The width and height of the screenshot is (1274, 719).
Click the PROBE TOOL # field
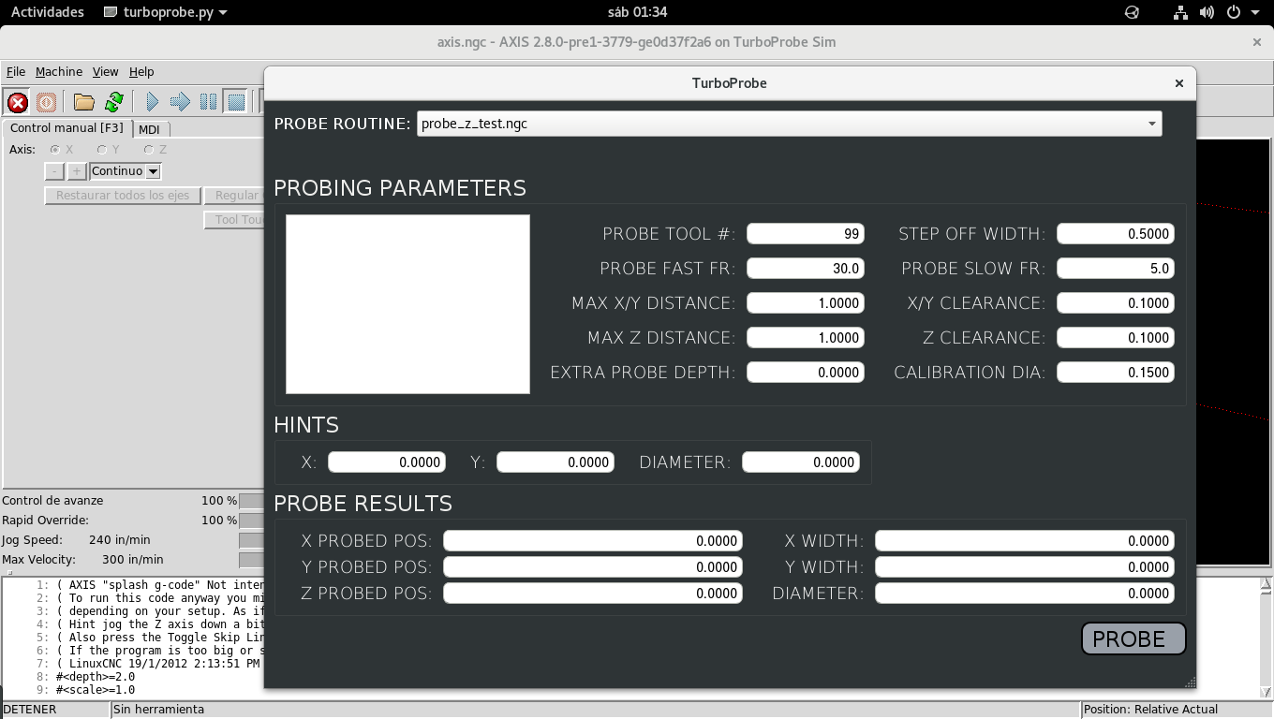coord(806,234)
